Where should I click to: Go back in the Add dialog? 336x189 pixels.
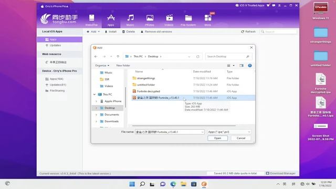tap(96, 56)
